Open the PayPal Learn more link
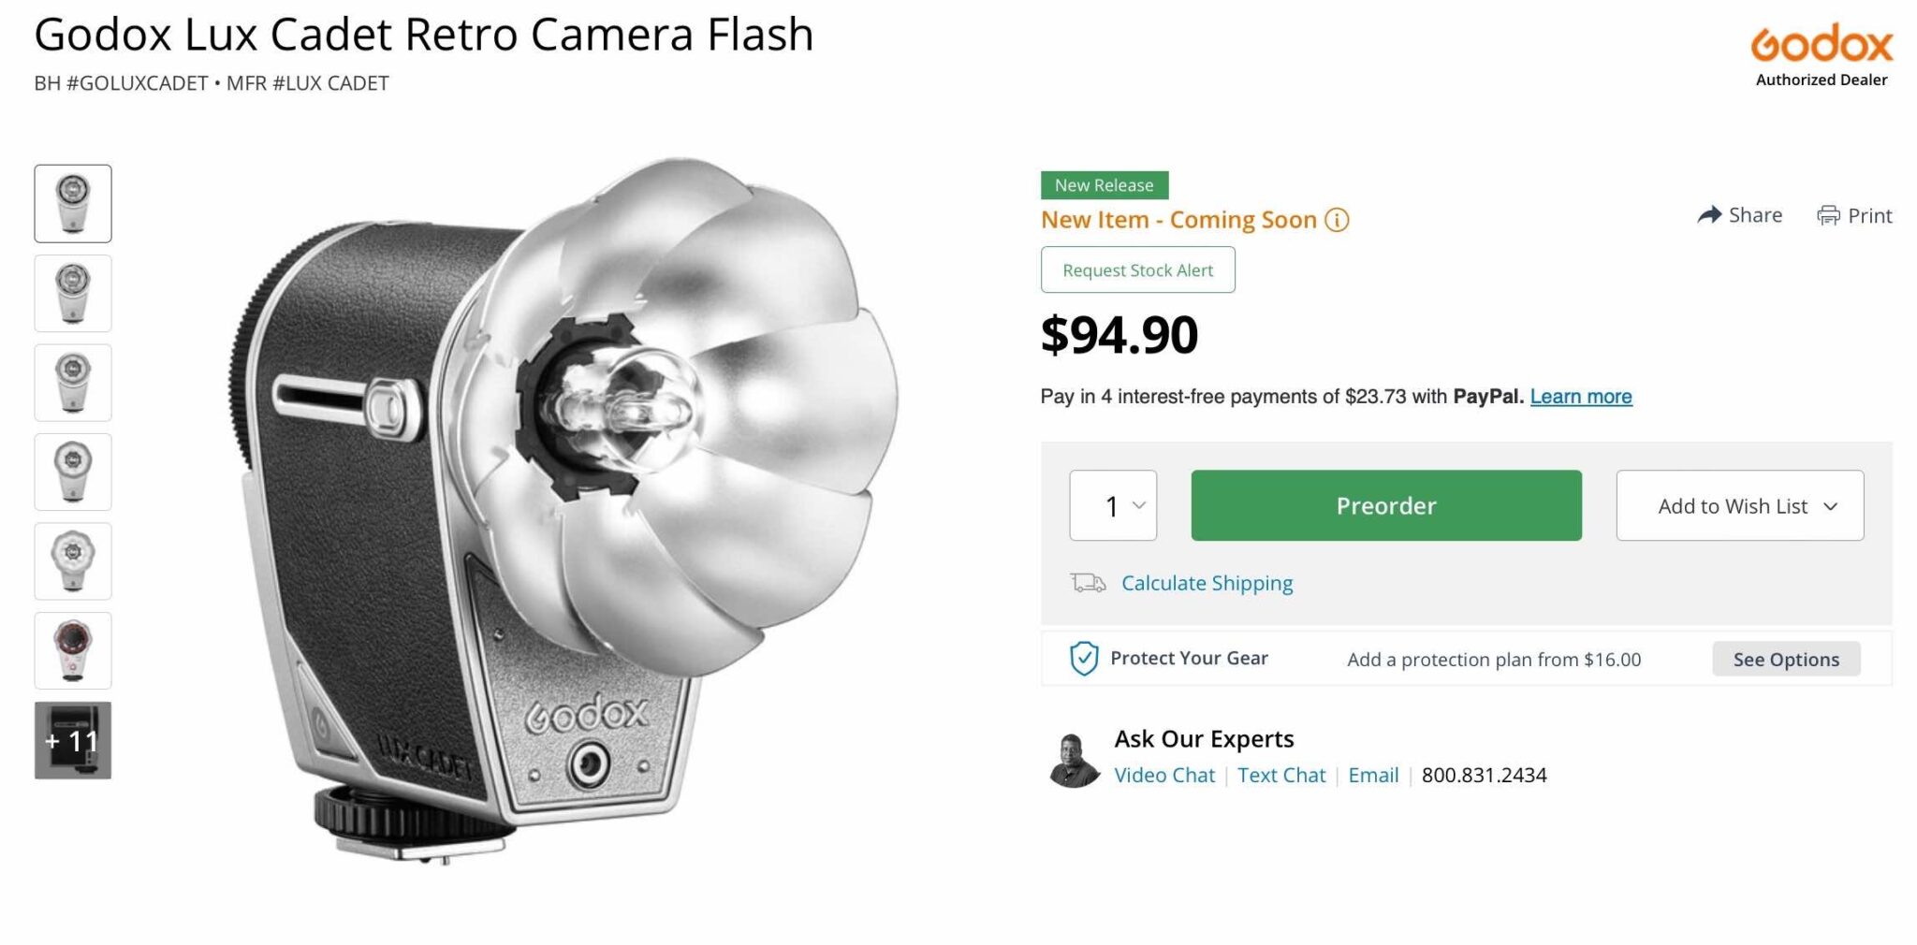The image size is (1917, 945). (x=1579, y=396)
